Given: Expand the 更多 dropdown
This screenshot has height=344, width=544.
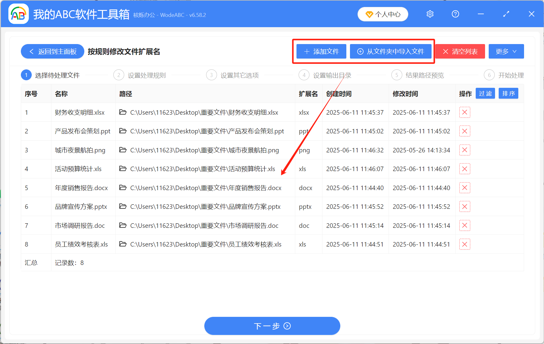Looking at the screenshot, I should click(x=506, y=51).
